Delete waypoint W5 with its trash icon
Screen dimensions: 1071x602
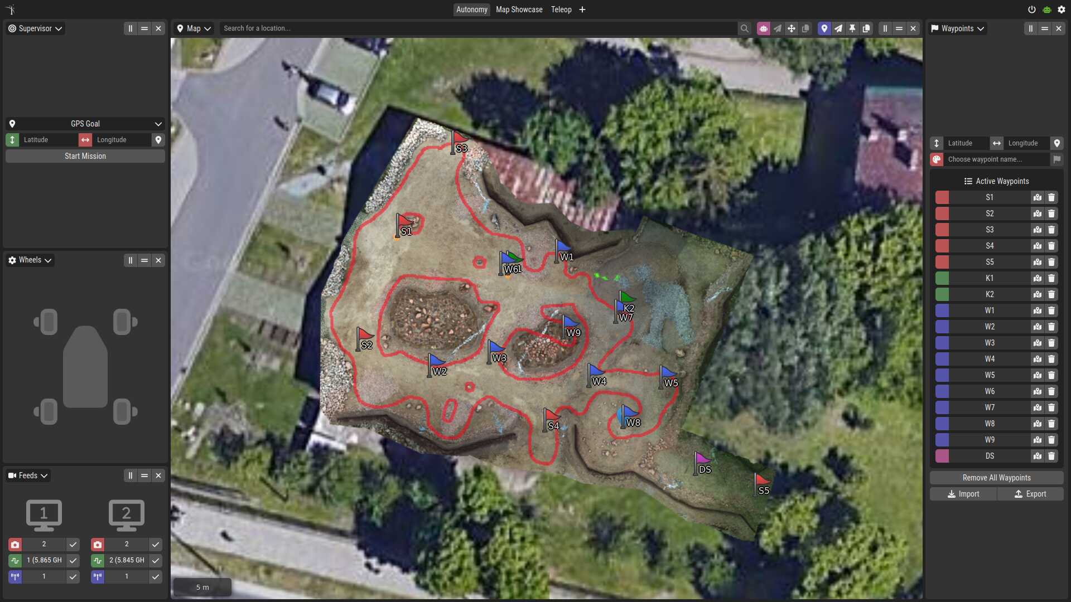coord(1051,375)
